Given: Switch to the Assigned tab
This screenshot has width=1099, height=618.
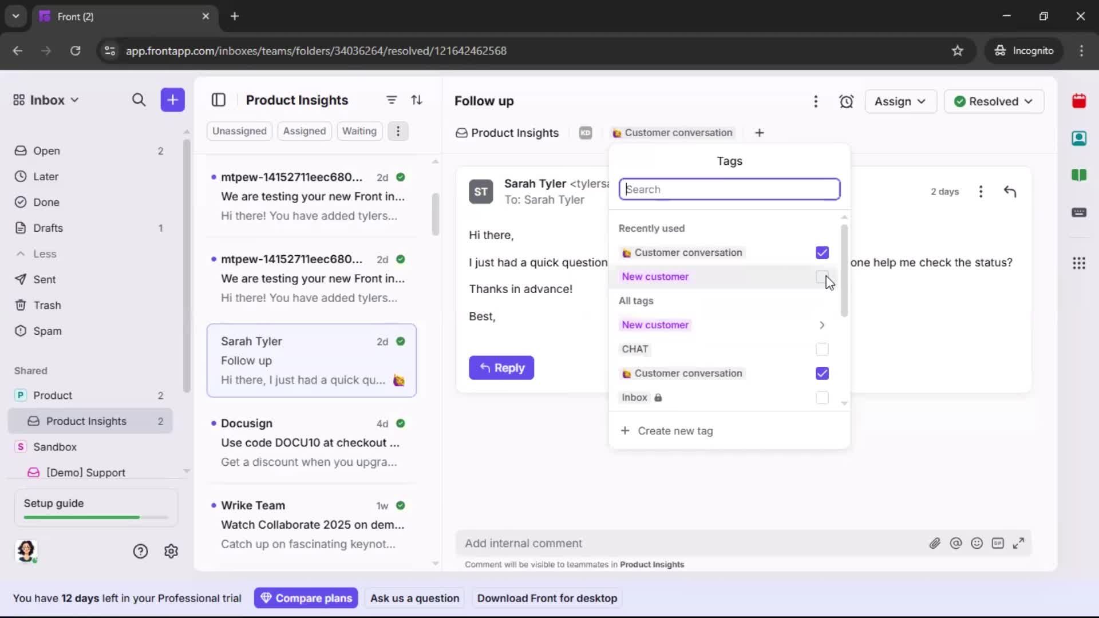Looking at the screenshot, I should tap(305, 131).
